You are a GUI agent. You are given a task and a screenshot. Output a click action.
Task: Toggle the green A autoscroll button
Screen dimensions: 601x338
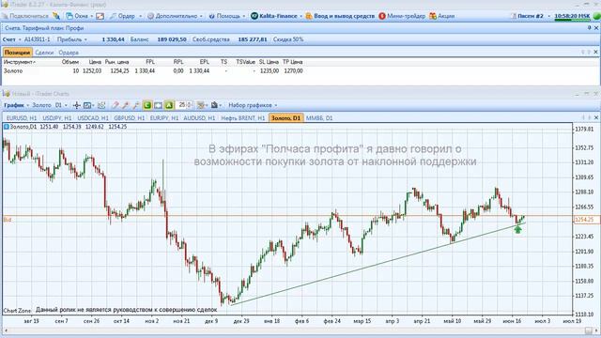[x=169, y=105]
